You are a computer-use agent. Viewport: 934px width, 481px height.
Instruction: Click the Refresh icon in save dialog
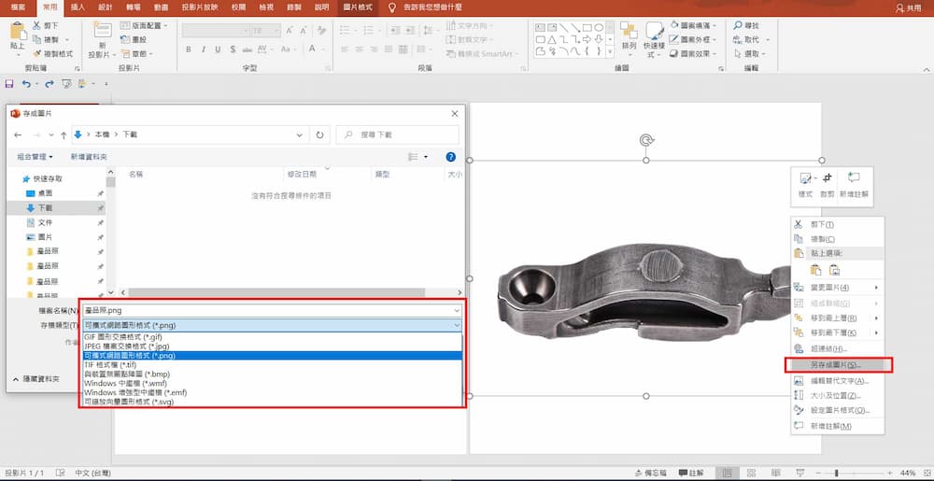point(320,134)
